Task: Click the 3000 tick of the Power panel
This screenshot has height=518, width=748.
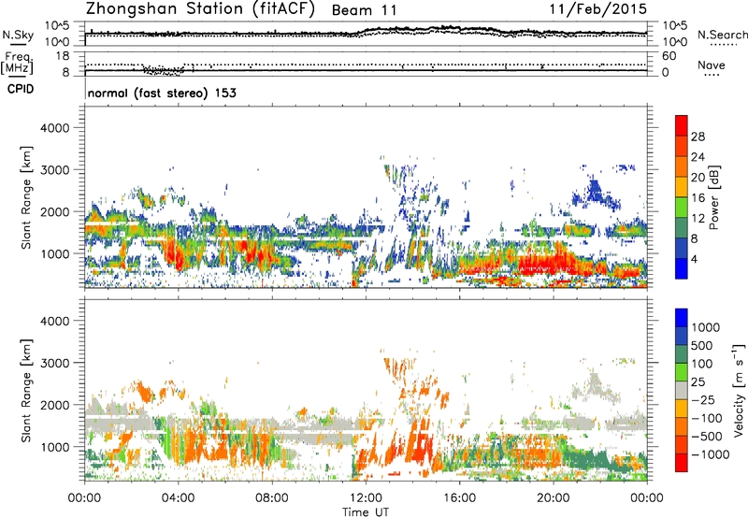Action: 55,170
